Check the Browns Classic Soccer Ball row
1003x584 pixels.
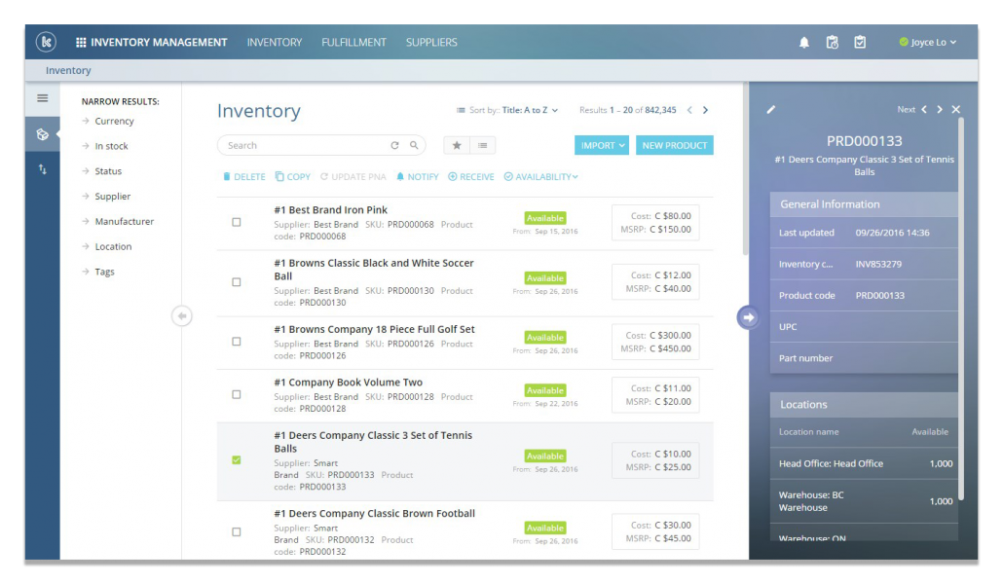click(236, 282)
